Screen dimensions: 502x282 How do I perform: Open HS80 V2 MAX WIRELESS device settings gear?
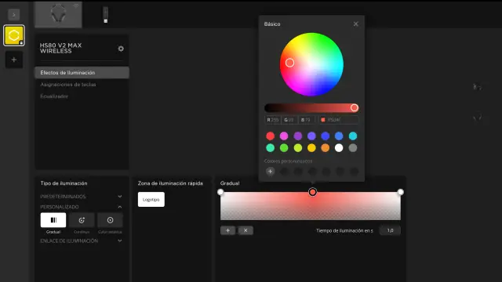[x=121, y=49]
